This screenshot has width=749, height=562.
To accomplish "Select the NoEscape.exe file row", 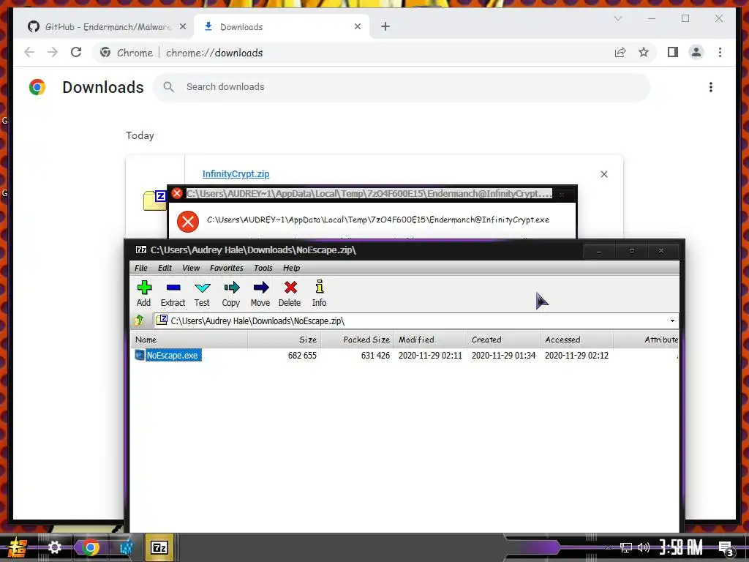I will [x=404, y=355].
